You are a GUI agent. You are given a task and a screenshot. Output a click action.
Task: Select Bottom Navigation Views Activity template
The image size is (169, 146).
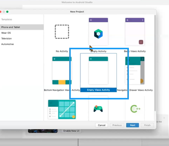(62, 71)
